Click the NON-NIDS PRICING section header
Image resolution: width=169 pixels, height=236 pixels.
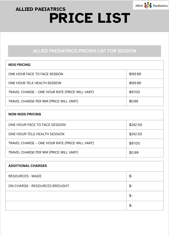25,114
